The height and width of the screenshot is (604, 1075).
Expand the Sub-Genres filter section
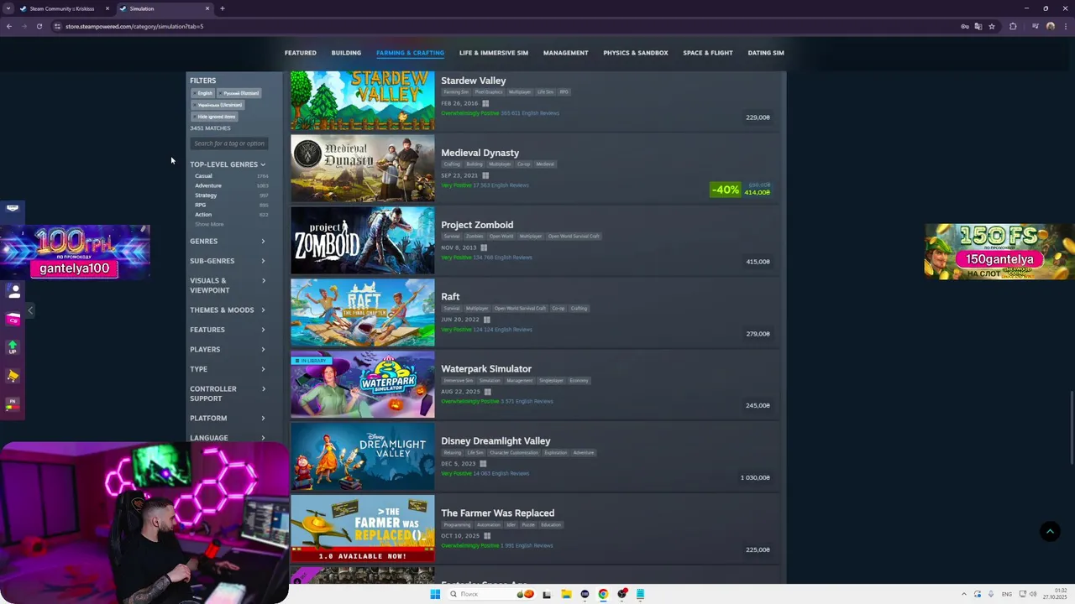click(228, 261)
